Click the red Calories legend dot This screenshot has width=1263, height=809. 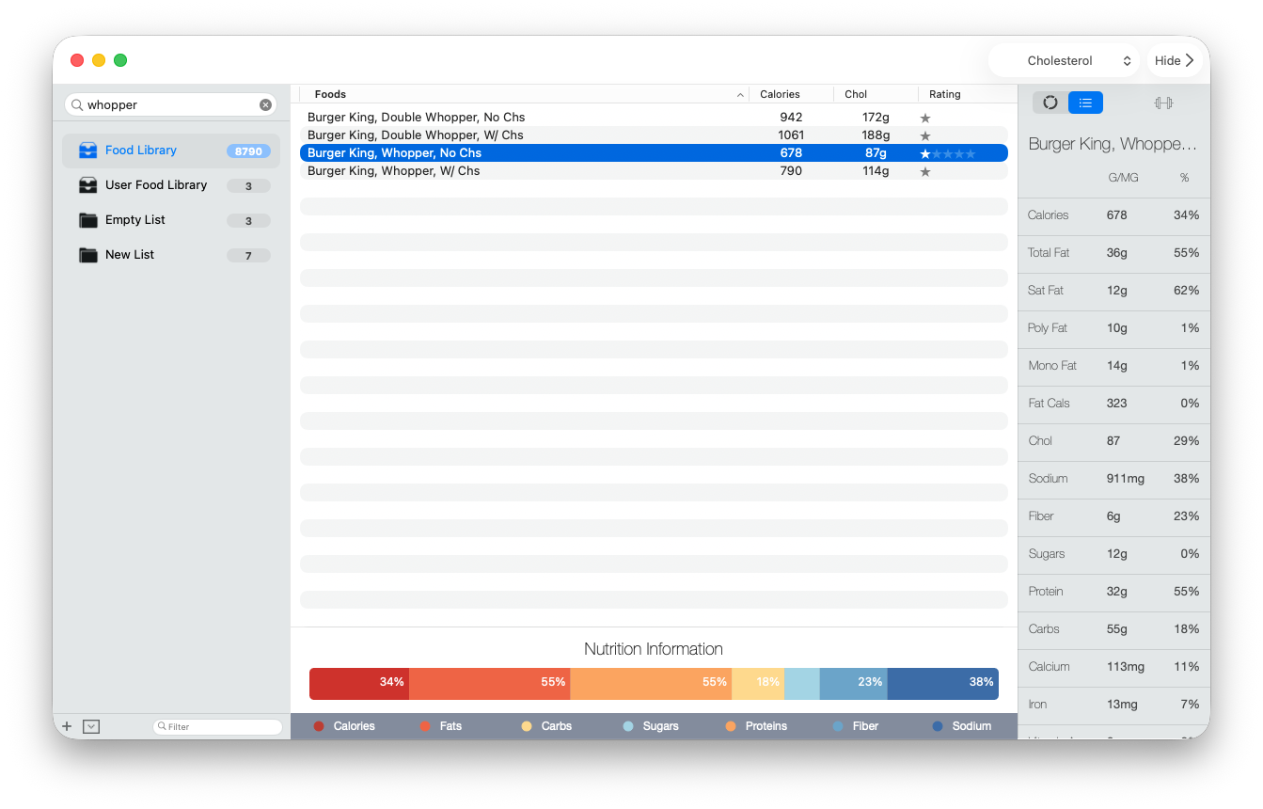click(x=319, y=726)
